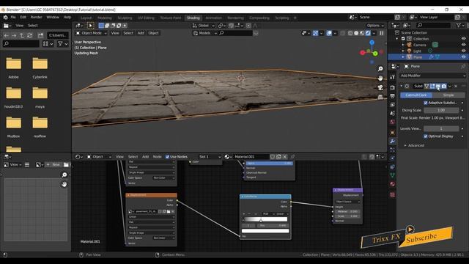Open the Modifier properties wrench tab

pos(393,141)
